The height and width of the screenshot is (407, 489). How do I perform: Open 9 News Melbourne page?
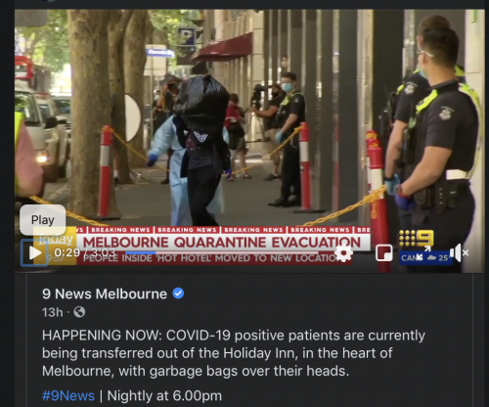[x=105, y=294]
